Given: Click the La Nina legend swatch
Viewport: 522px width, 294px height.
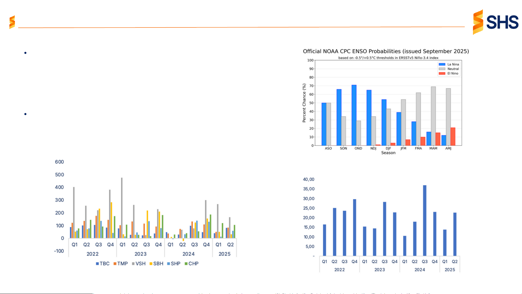Looking at the screenshot, I should click(x=442, y=64).
